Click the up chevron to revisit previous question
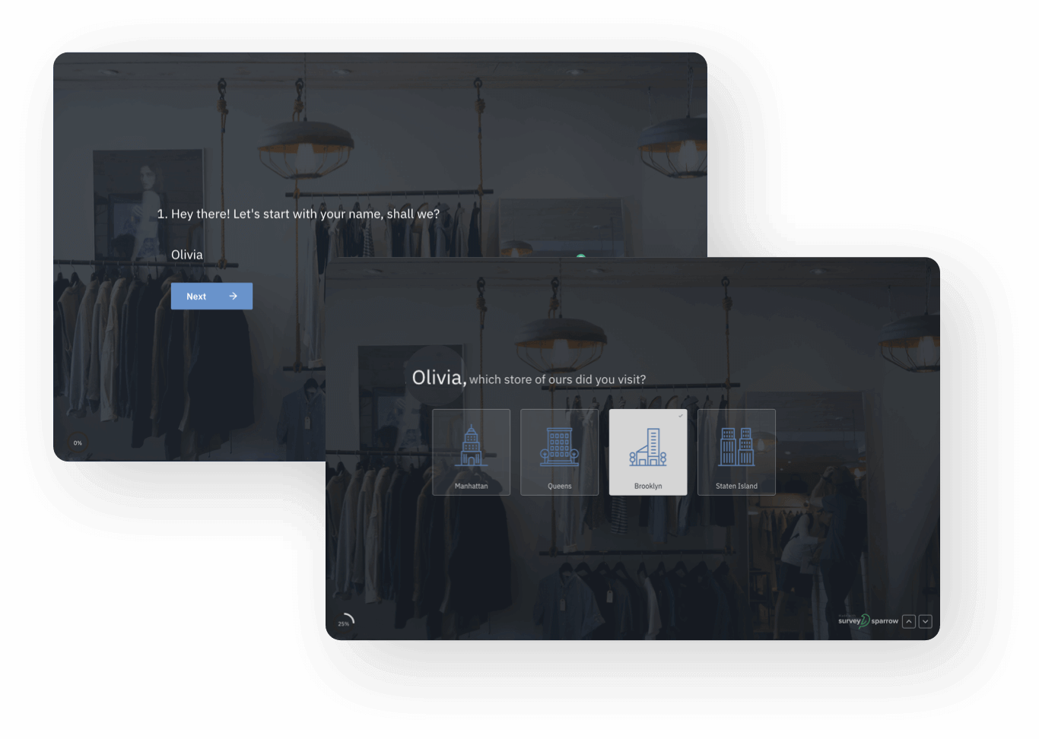 [909, 621]
